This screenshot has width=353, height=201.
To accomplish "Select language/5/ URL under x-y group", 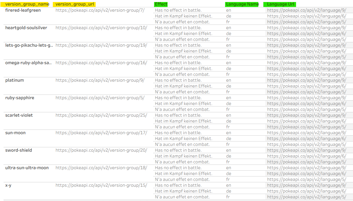I will coord(307,197).
